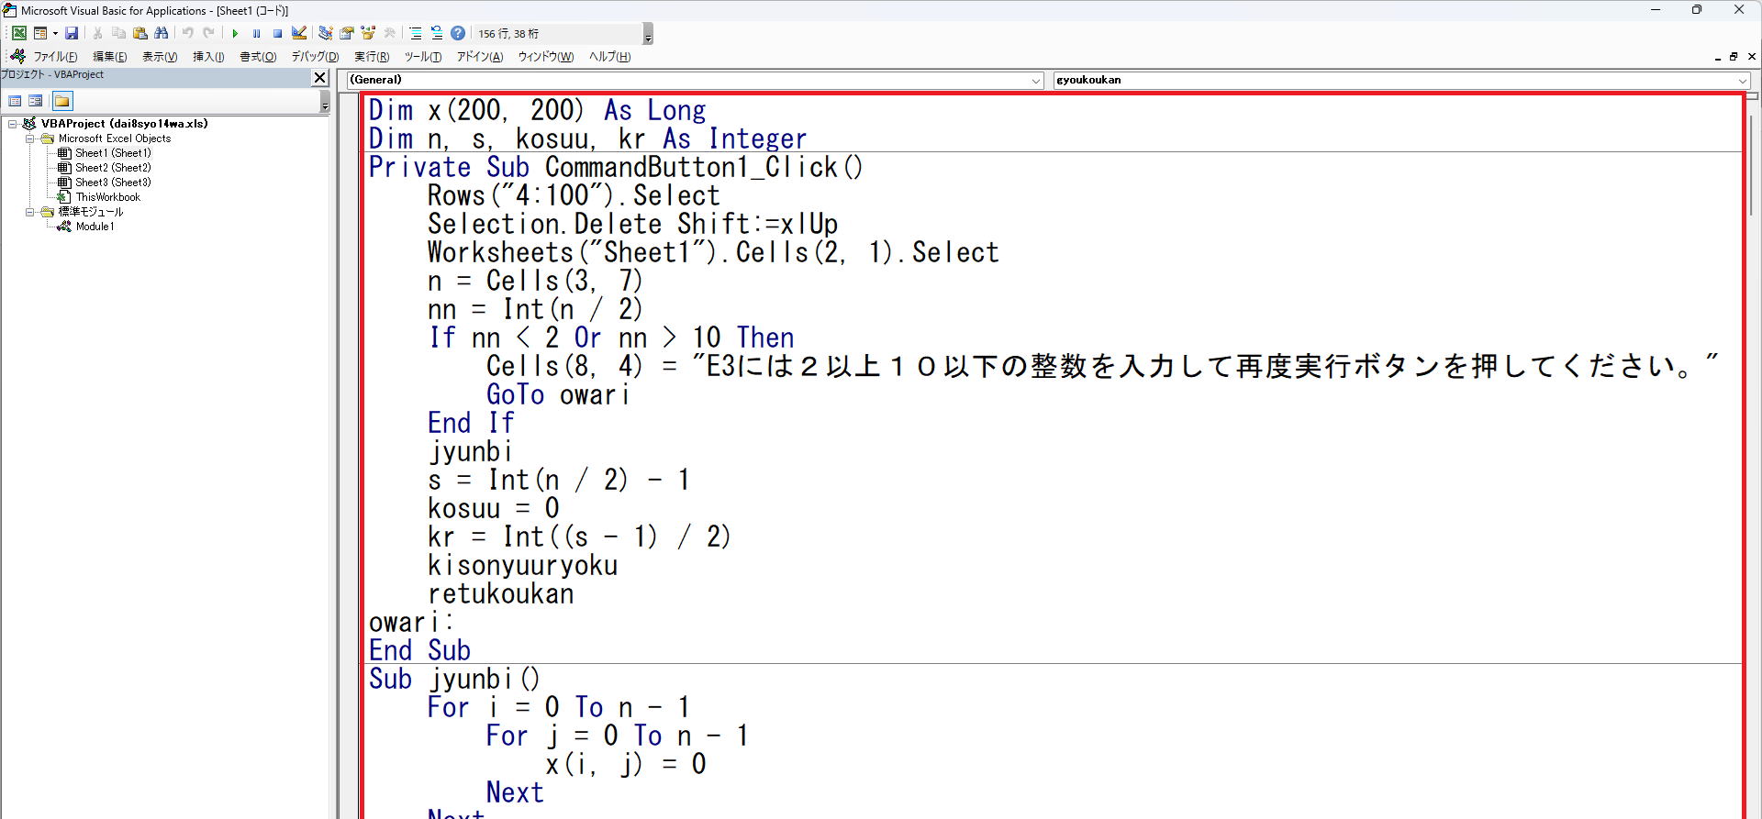The width and height of the screenshot is (1762, 819).
Task: Toggle Design Mode icon
Action: pos(299,33)
